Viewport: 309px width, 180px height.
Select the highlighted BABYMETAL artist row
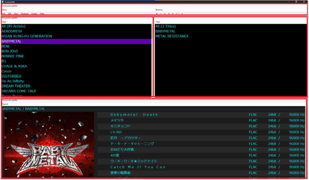coord(76,41)
